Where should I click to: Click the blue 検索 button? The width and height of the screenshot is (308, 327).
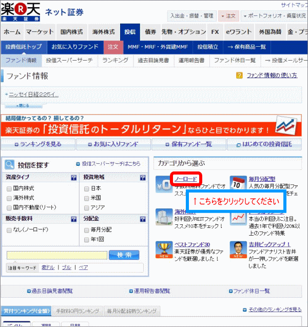pos(124,255)
